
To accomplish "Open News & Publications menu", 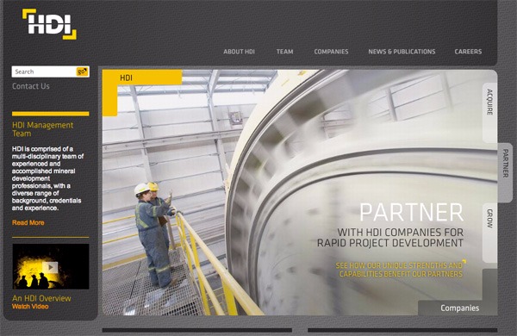I will [x=402, y=52].
